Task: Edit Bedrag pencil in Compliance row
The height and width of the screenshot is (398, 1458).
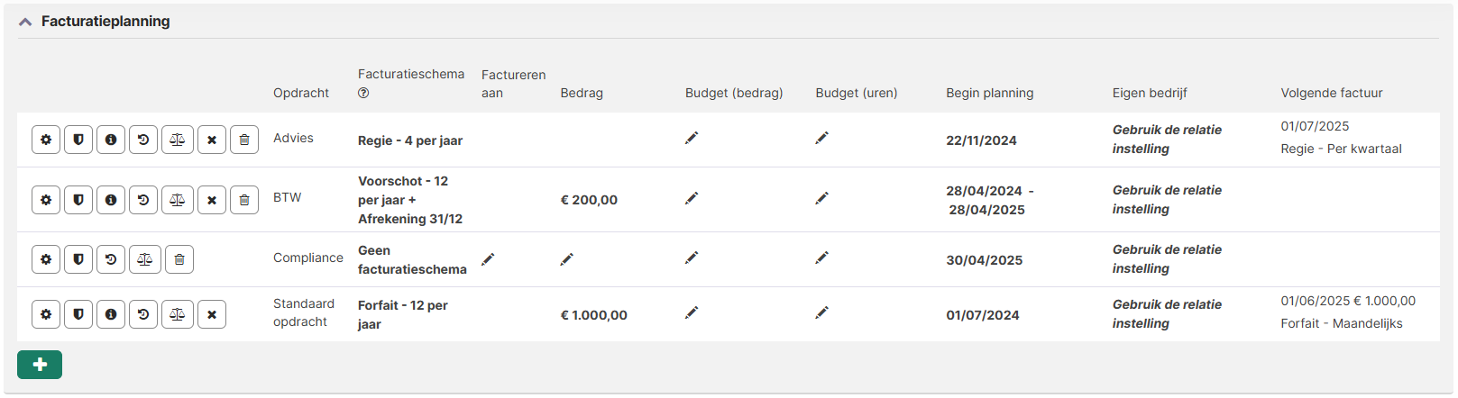Action: click(x=566, y=259)
